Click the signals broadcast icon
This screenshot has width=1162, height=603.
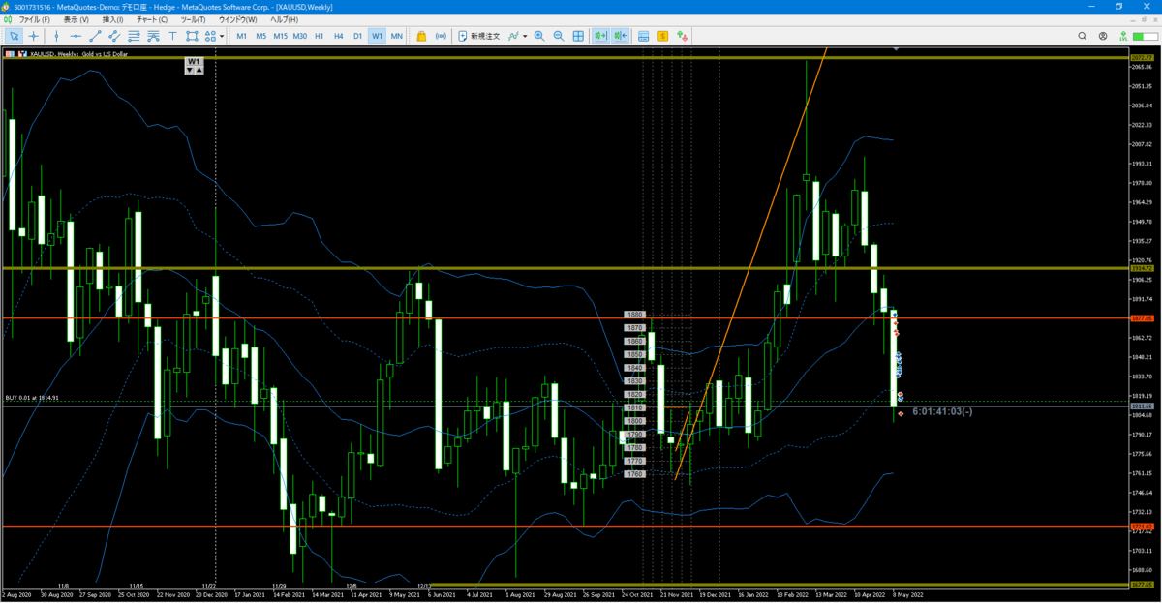tap(441, 36)
